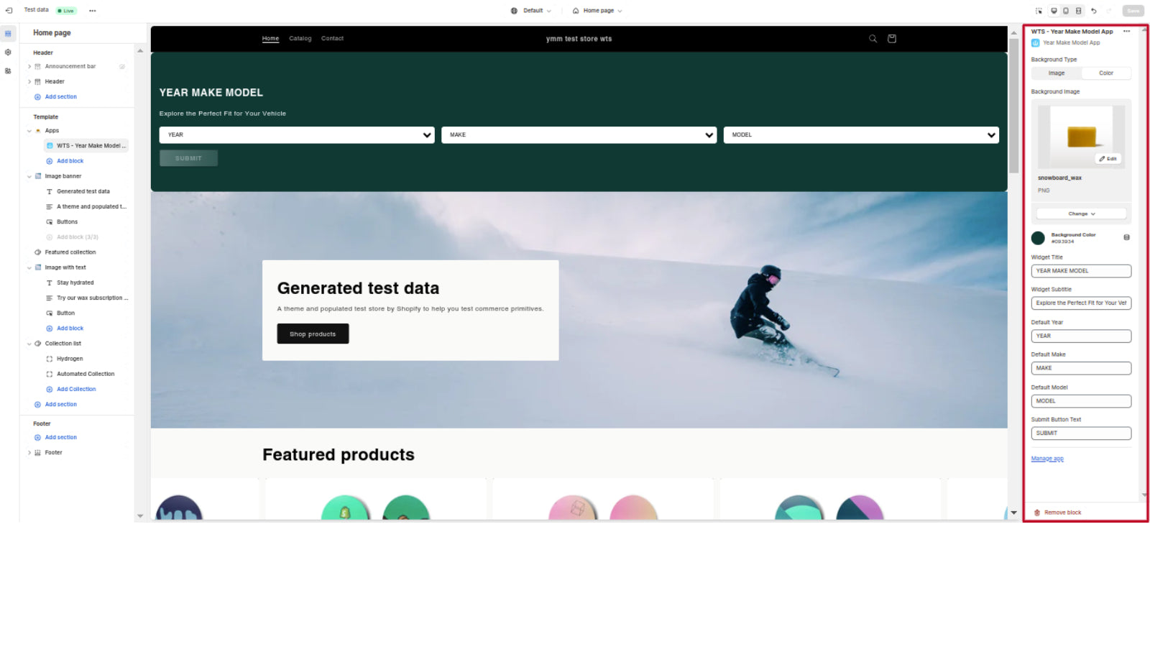
Task: Click the cart icon in store header
Action: [891, 38]
